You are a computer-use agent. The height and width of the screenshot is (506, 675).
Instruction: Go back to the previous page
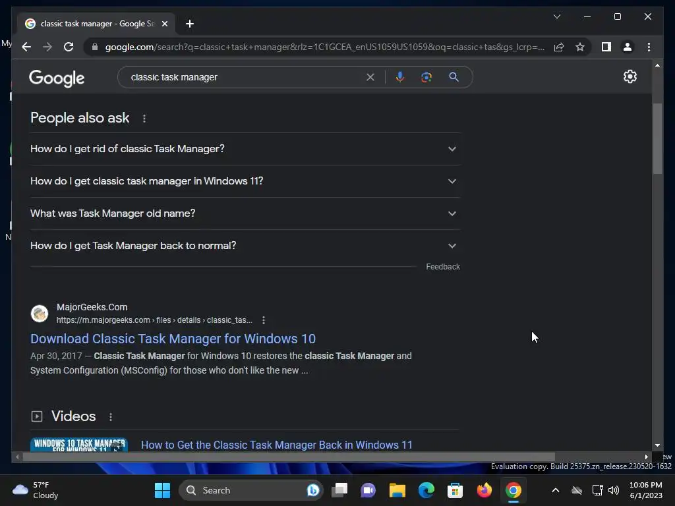(x=26, y=47)
